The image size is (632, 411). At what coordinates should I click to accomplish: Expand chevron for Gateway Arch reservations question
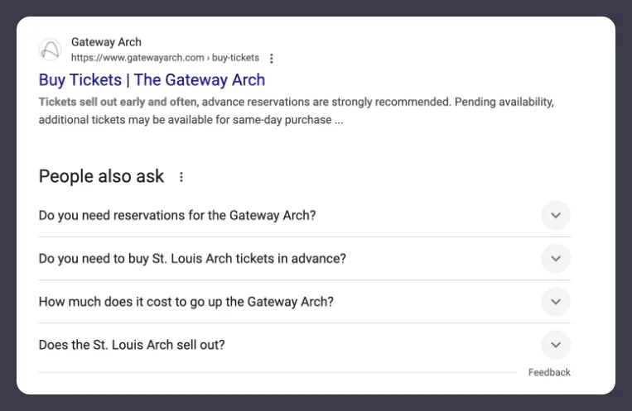click(556, 216)
